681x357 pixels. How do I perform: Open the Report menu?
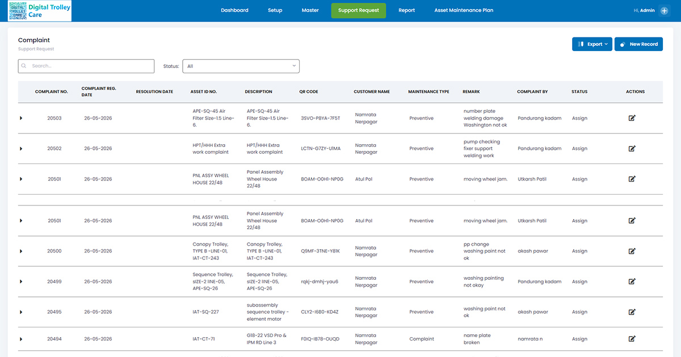[x=406, y=10]
